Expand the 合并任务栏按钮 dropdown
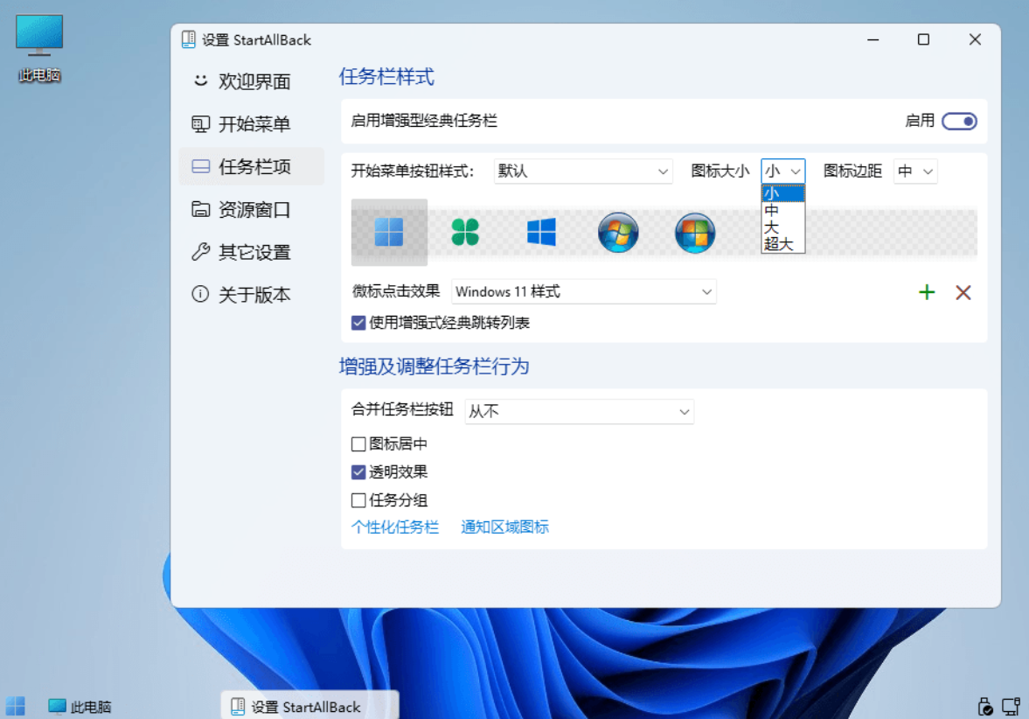 (579, 411)
